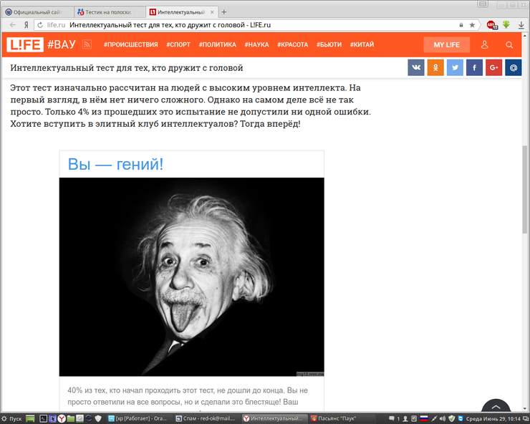Viewport: 530px width, 424px height.
Task: Bookmark the page with star icon
Action: click(472, 24)
